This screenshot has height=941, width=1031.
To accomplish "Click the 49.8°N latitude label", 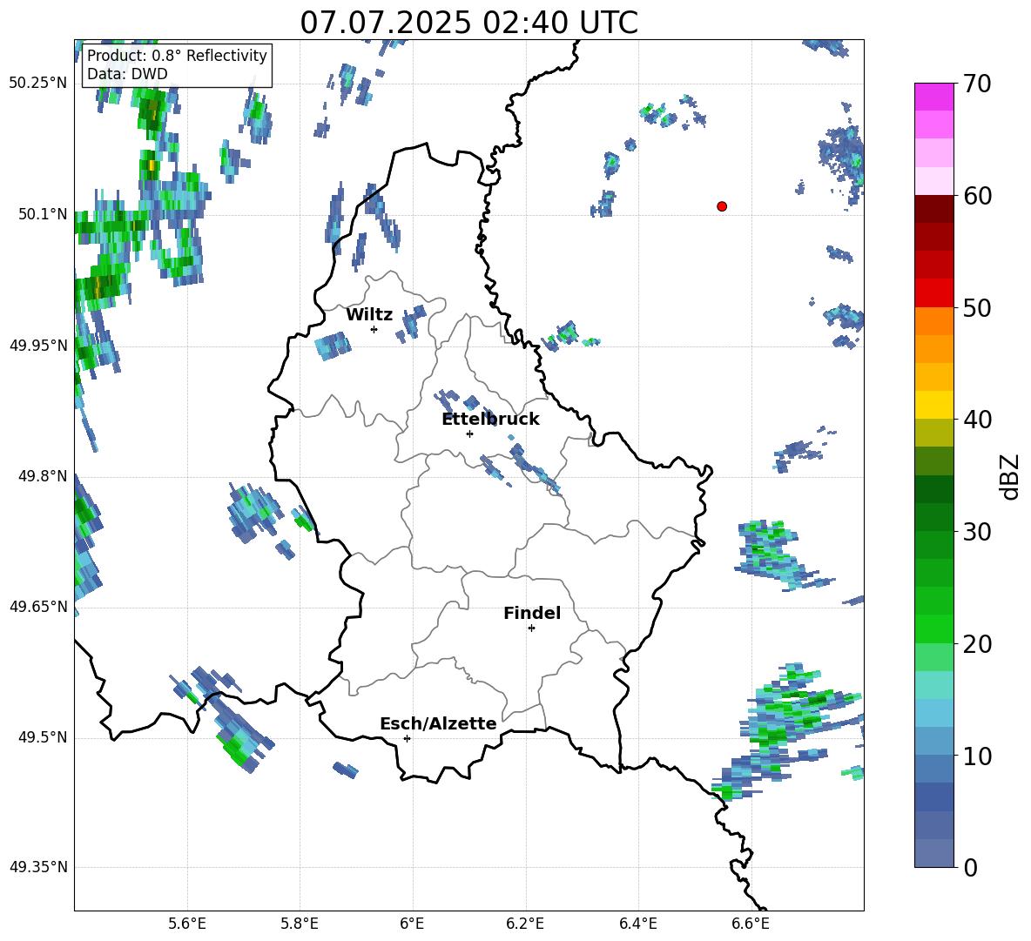I will coord(43,476).
